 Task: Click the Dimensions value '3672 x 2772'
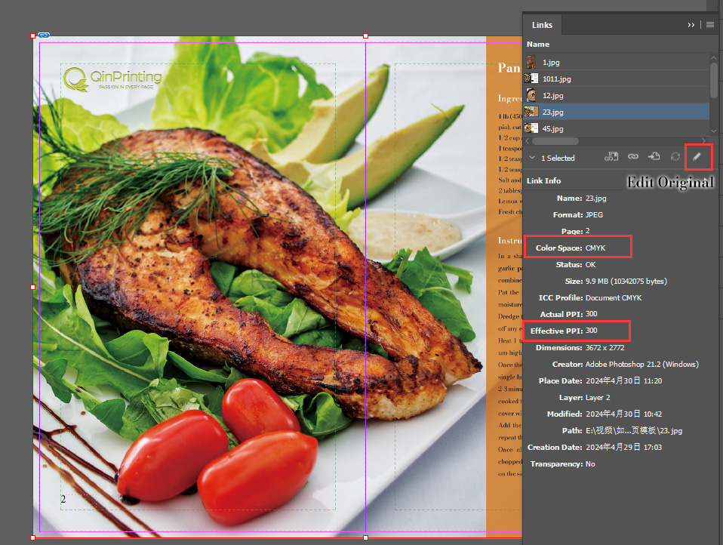tap(605, 348)
